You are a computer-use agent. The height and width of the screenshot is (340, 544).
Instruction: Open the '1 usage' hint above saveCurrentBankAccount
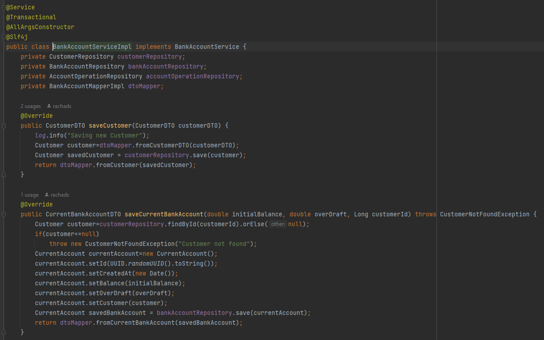pos(30,194)
